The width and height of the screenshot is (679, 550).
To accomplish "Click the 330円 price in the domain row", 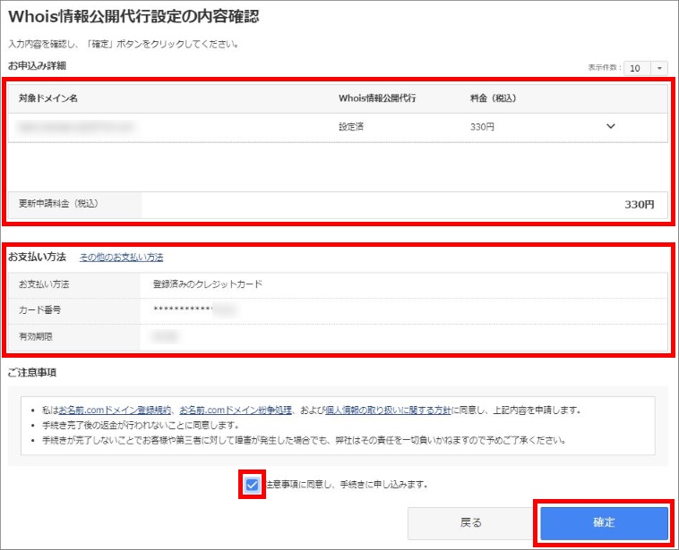I will [x=482, y=127].
